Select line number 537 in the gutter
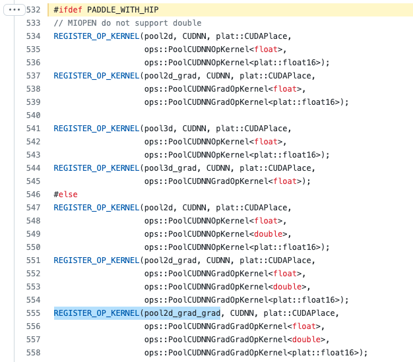Image resolution: width=413 pixels, height=362 pixels. [33, 76]
